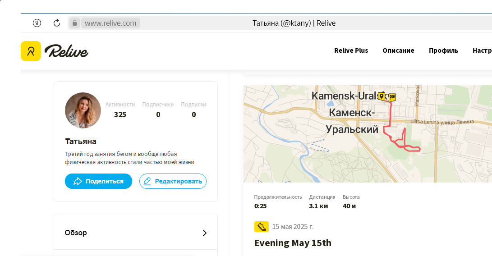Click the Relive wordmark logo
The width and height of the screenshot is (492, 256).
point(67,51)
